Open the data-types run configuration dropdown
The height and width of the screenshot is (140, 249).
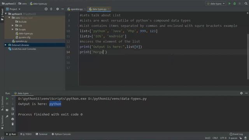216,3
